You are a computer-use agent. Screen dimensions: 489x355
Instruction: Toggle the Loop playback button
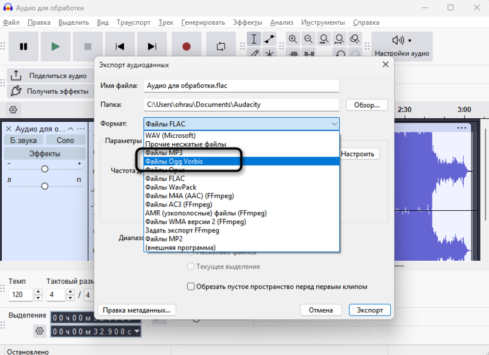pos(221,47)
